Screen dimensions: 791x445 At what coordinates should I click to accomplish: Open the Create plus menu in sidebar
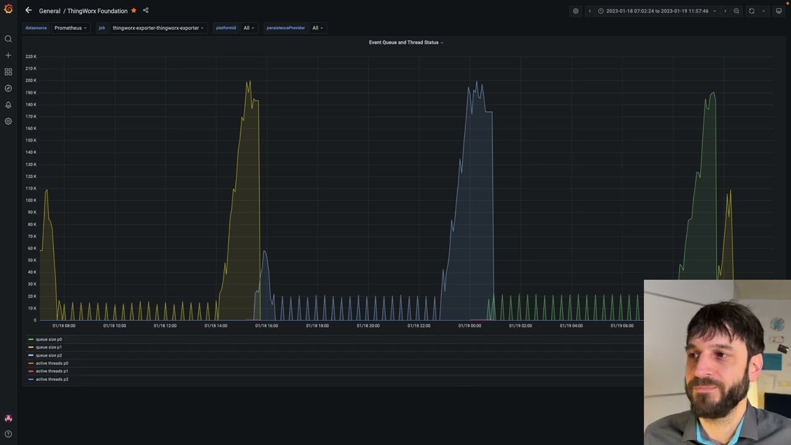8,56
